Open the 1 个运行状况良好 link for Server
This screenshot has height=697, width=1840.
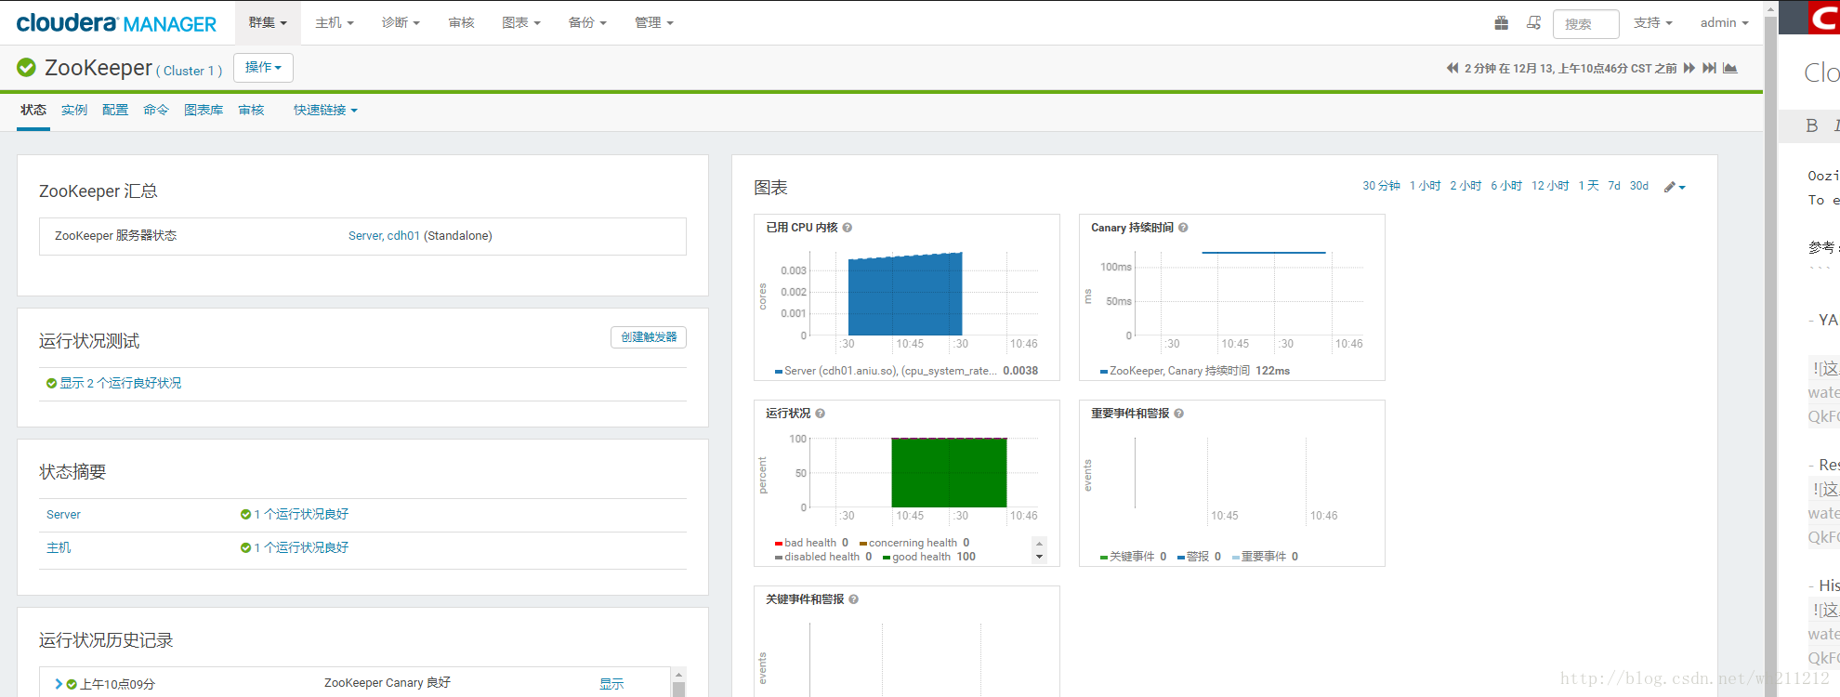[x=302, y=514]
